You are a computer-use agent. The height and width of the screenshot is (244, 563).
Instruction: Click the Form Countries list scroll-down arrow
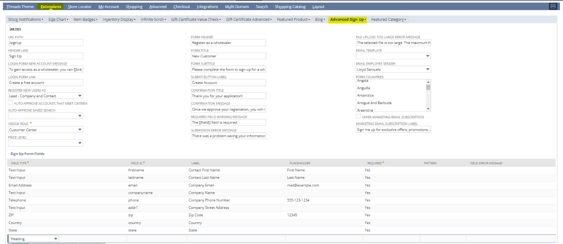[x=428, y=109]
